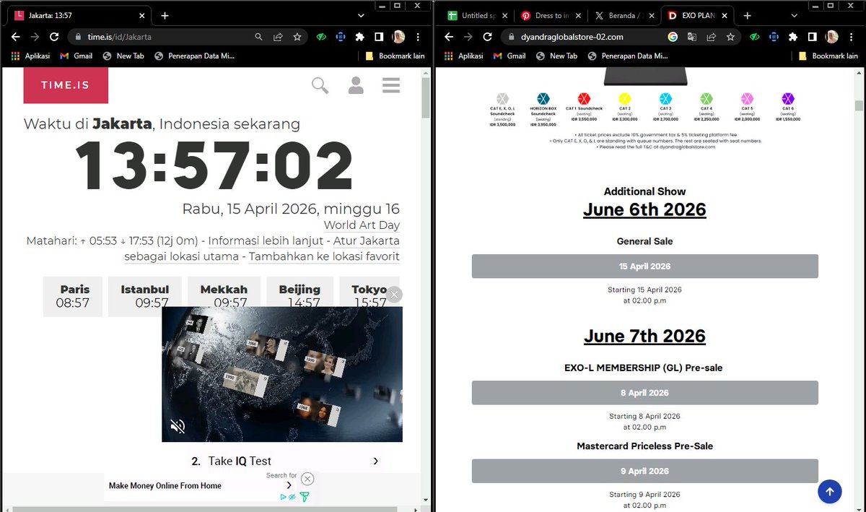Close the 'EXO PLAN' tab
The height and width of the screenshot is (512, 866).
(x=724, y=15)
